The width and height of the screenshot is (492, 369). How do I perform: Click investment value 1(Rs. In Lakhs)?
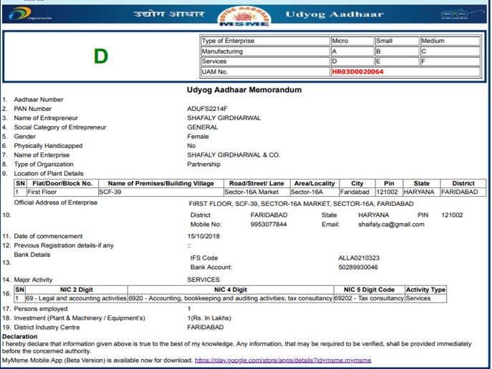pyautogui.click(x=209, y=318)
